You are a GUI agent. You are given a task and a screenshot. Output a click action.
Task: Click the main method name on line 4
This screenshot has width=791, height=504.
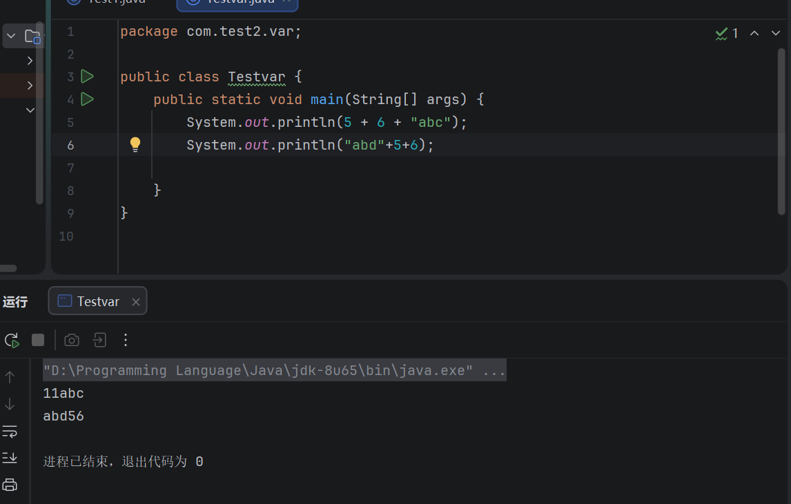(x=327, y=99)
